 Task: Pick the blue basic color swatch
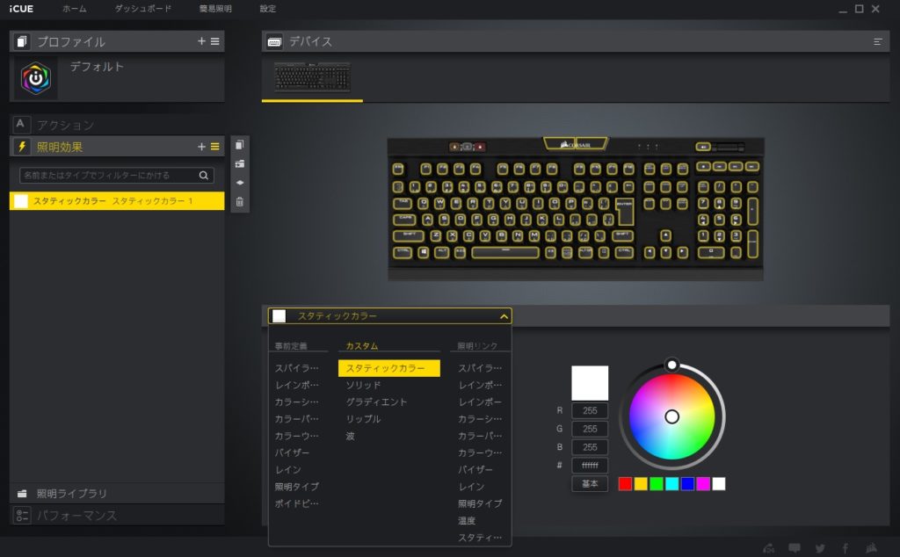[x=687, y=483]
